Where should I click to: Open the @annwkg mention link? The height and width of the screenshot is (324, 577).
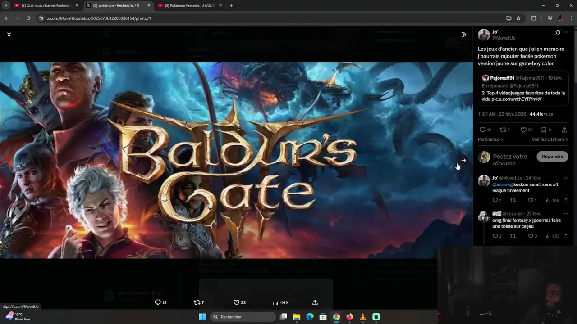click(502, 184)
